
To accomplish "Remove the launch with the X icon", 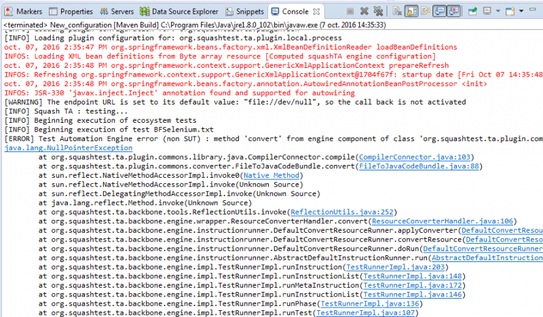I will 364,11.
